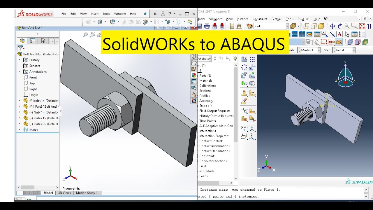Open the SolidWorks Window menu
The image size is (373, 210).
click(120, 14)
